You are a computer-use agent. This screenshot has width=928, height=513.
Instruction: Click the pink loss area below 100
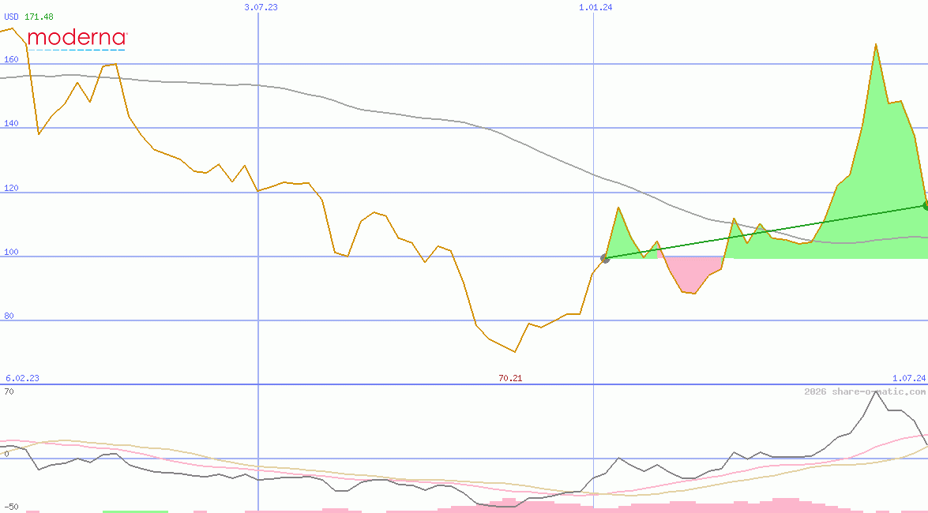691,272
